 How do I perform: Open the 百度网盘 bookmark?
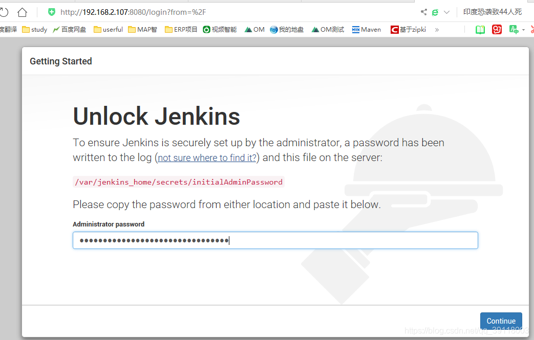point(70,30)
